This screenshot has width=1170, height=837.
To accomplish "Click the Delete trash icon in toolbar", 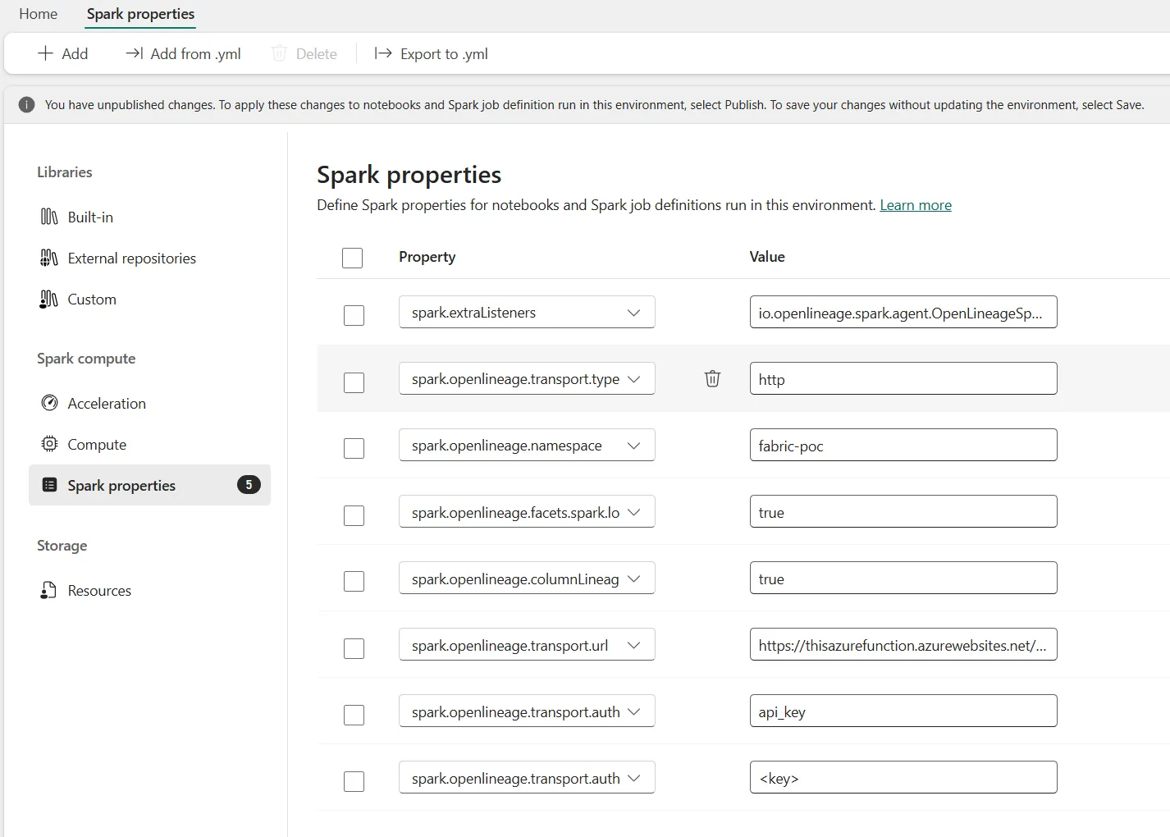I will (x=279, y=53).
